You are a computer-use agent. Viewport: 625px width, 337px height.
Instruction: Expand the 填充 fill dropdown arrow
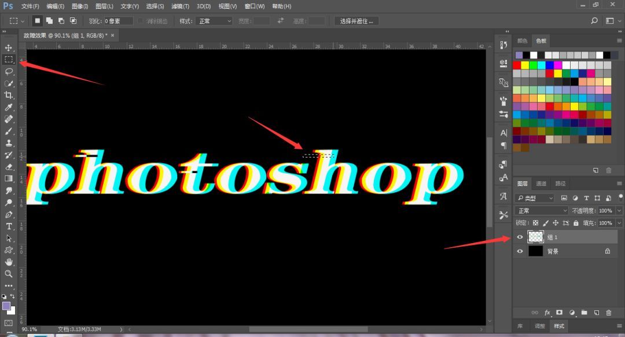[x=619, y=223]
